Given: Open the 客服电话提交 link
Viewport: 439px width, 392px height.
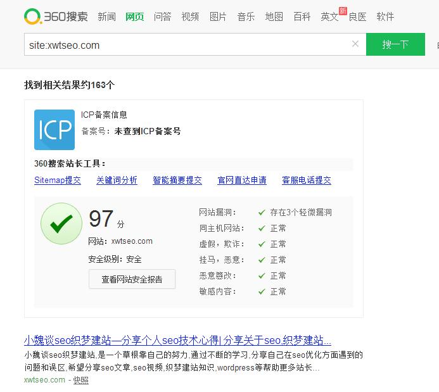Looking at the screenshot, I should [x=307, y=180].
